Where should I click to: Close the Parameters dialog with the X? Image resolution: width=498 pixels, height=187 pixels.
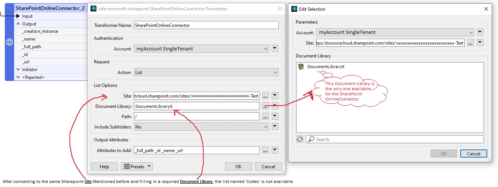click(279, 8)
